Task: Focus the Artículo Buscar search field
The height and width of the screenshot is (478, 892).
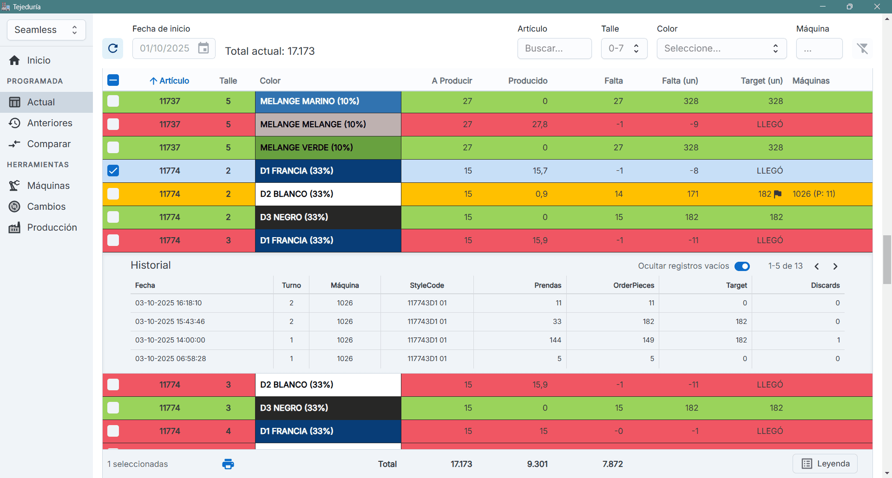Action: [554, 48]
